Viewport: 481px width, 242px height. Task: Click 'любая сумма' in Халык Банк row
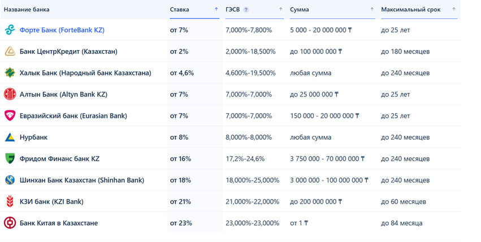point(310,73)
